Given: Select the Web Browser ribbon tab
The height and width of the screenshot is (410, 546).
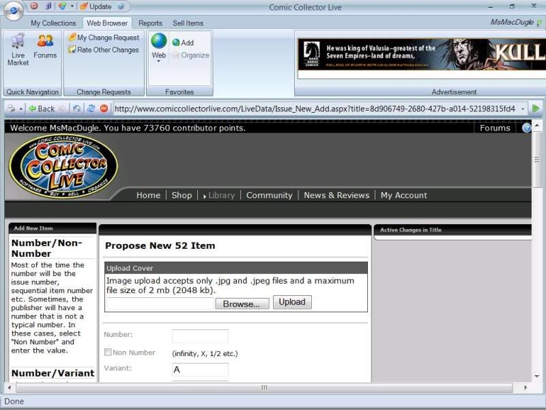Looking at the screenshot, I should 107,23.
